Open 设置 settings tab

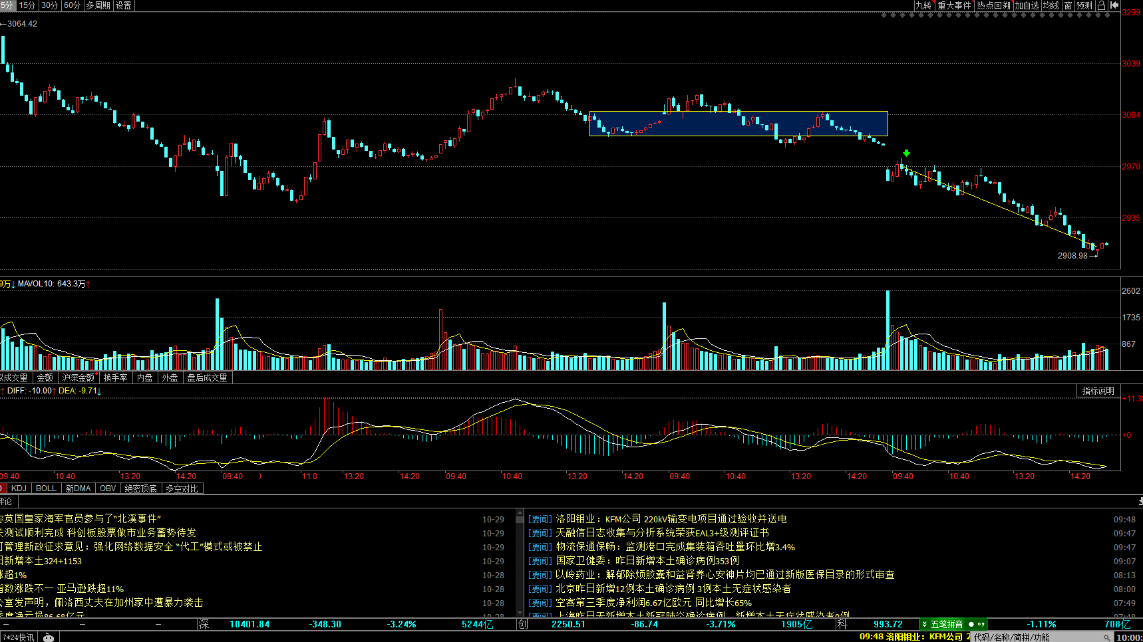point(123,5)
